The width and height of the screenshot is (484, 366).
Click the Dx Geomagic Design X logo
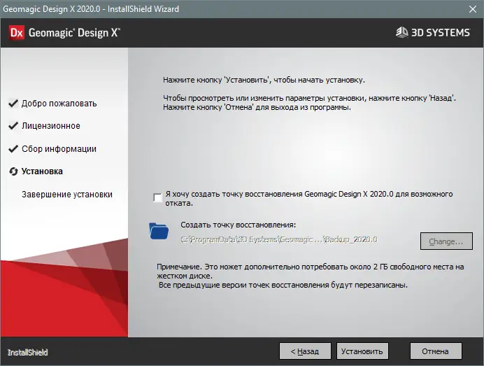[64, 32]
